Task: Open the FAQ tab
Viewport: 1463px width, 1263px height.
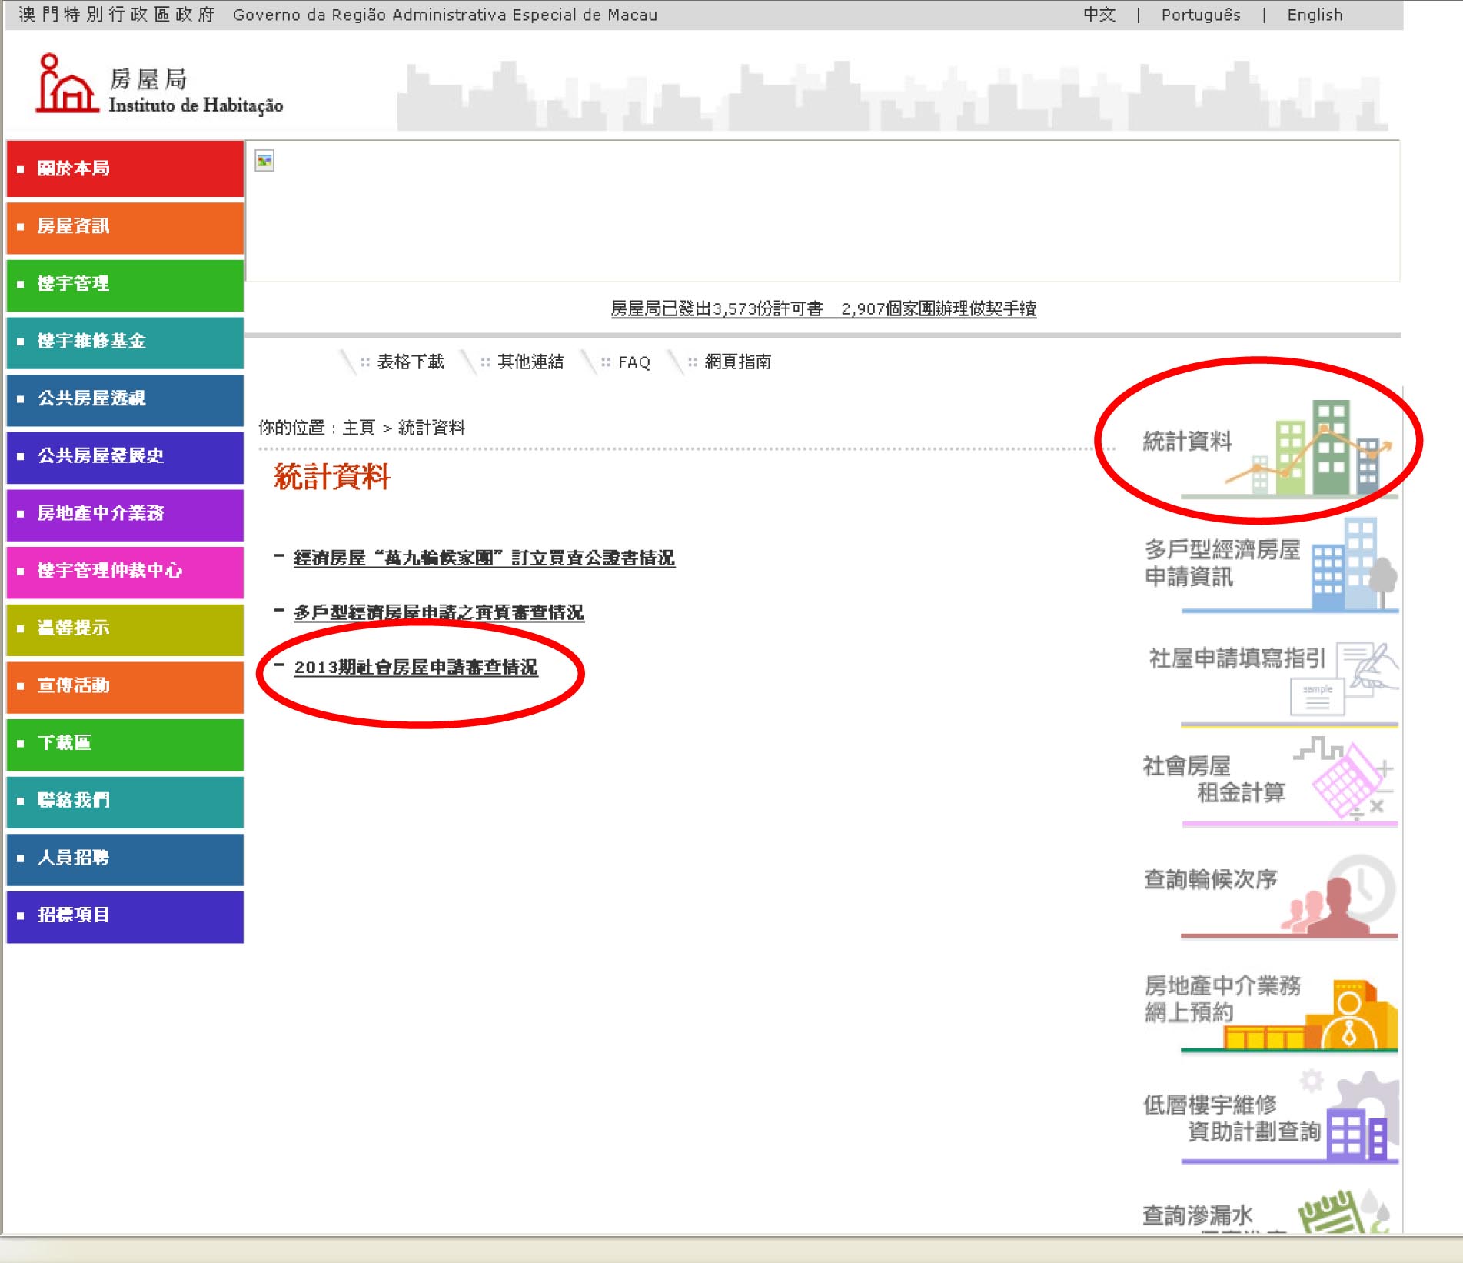Action: pos(633,362)
